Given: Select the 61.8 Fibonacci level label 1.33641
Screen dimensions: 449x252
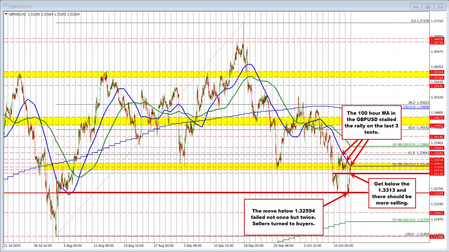Looking at the screenshot, I should tap(418, 153).
